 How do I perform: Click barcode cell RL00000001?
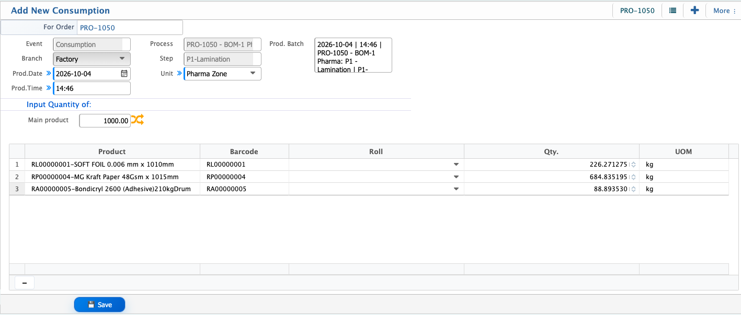click(245, 165)
